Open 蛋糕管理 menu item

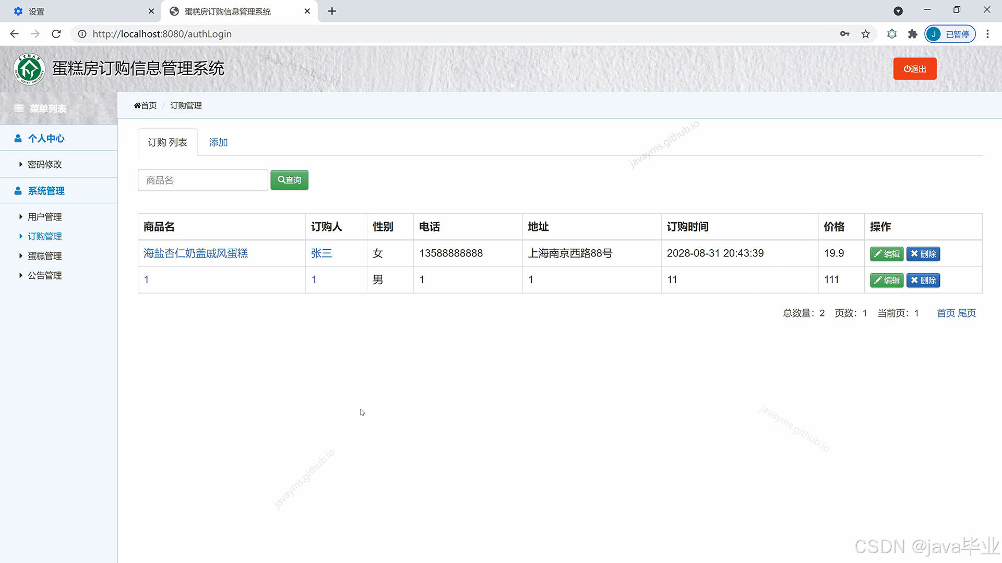coord(45,256)
